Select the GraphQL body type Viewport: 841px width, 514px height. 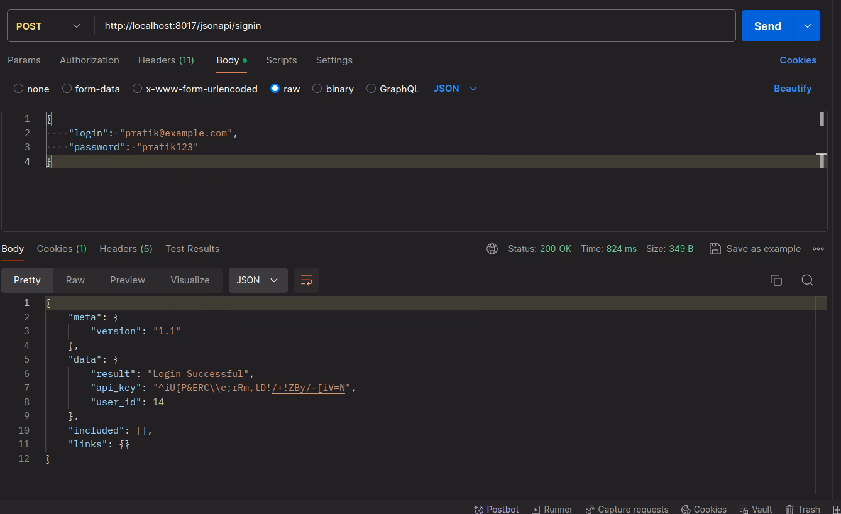[x=371, y=89]
